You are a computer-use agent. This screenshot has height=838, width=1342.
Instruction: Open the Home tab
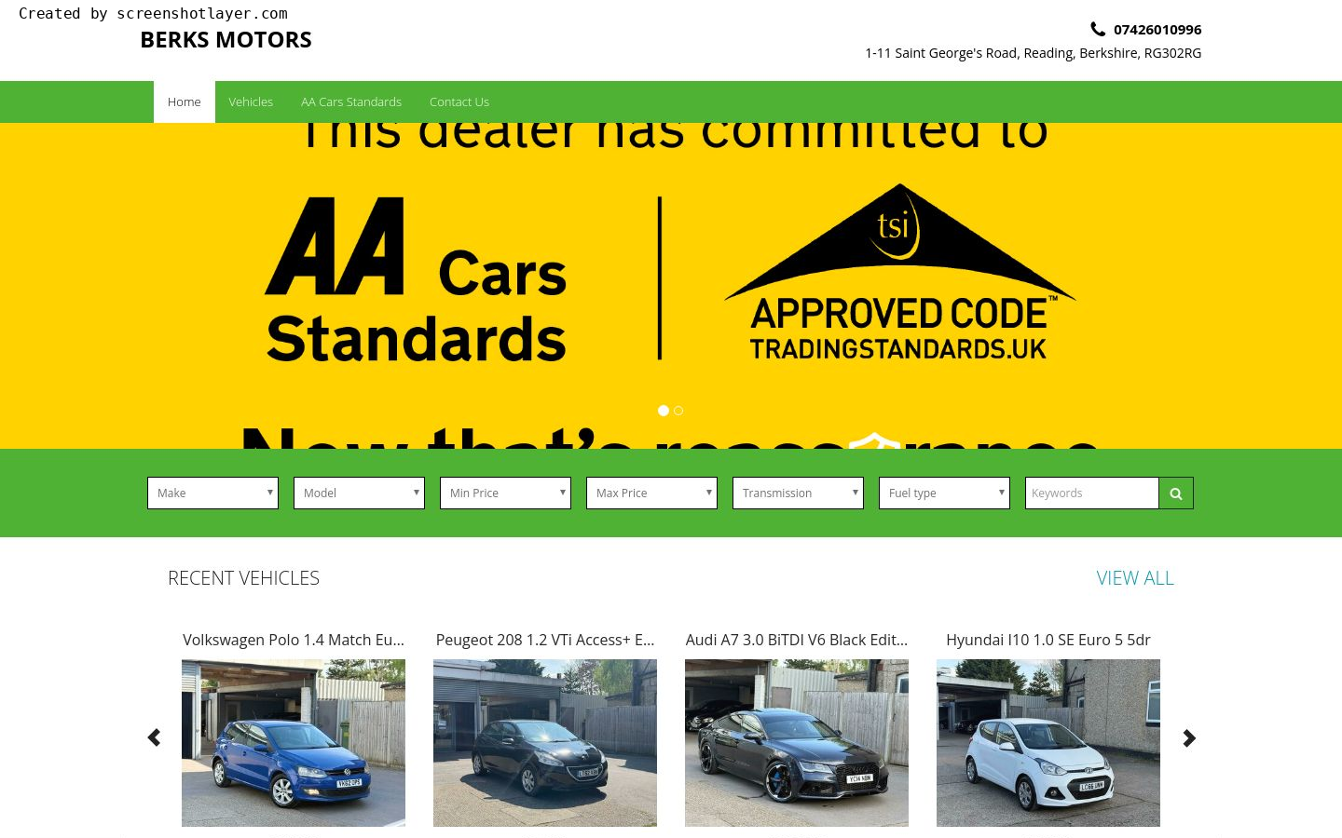click(185, 101)
